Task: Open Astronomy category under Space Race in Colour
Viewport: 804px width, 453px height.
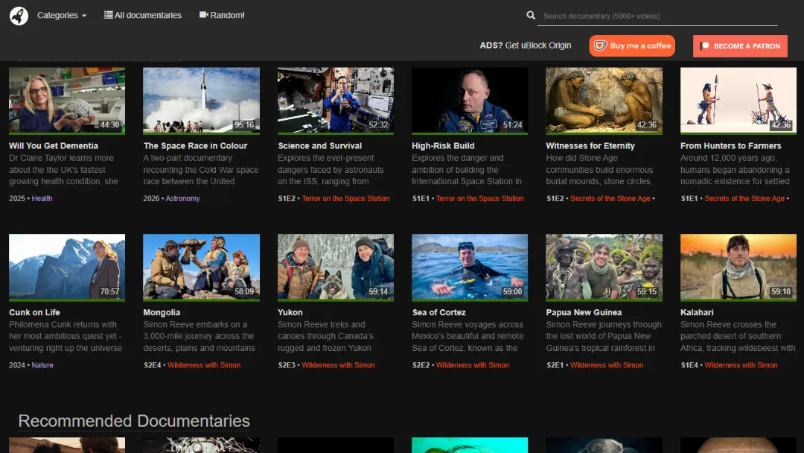Action: pos(182,198)
